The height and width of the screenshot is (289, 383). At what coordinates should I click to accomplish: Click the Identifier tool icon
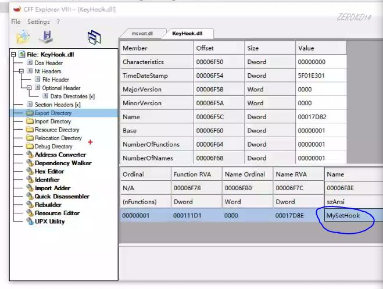(30, 180)
